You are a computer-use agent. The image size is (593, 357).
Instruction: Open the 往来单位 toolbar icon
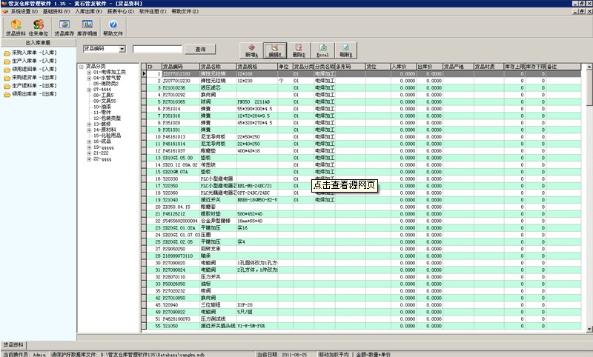pos(39,27)
